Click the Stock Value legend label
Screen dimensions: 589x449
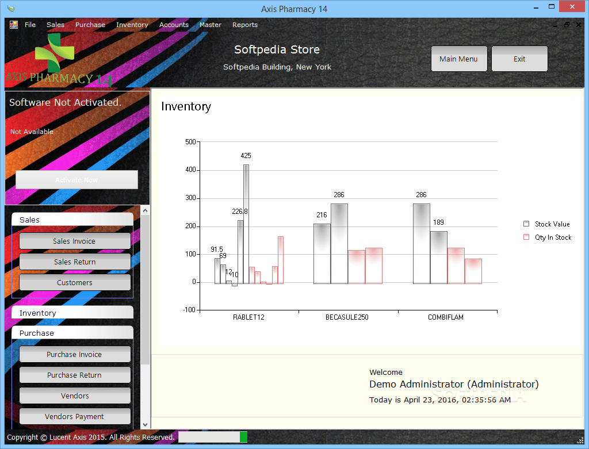point(552,224)
